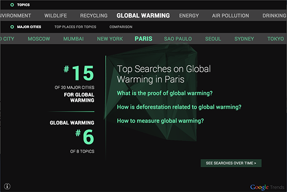The image size is (287, 192).
Task: Open the deforestation related search question
Action: tap(179, 107)
